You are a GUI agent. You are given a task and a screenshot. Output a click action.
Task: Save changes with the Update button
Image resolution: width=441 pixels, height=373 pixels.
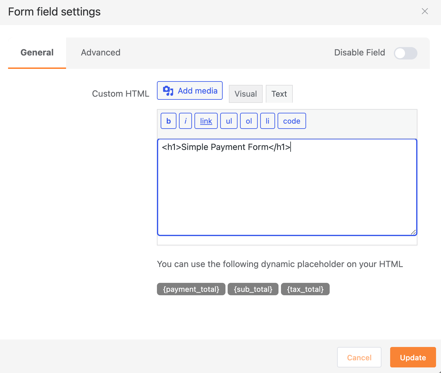click(x=413, y=357)
